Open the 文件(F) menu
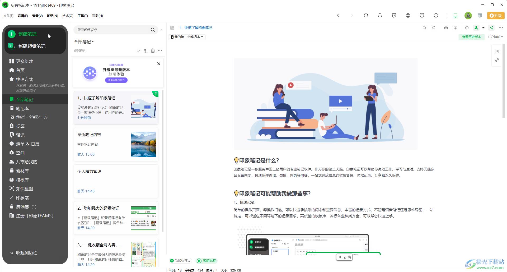This screenshot has width=507, height=272. coord(8,16)
